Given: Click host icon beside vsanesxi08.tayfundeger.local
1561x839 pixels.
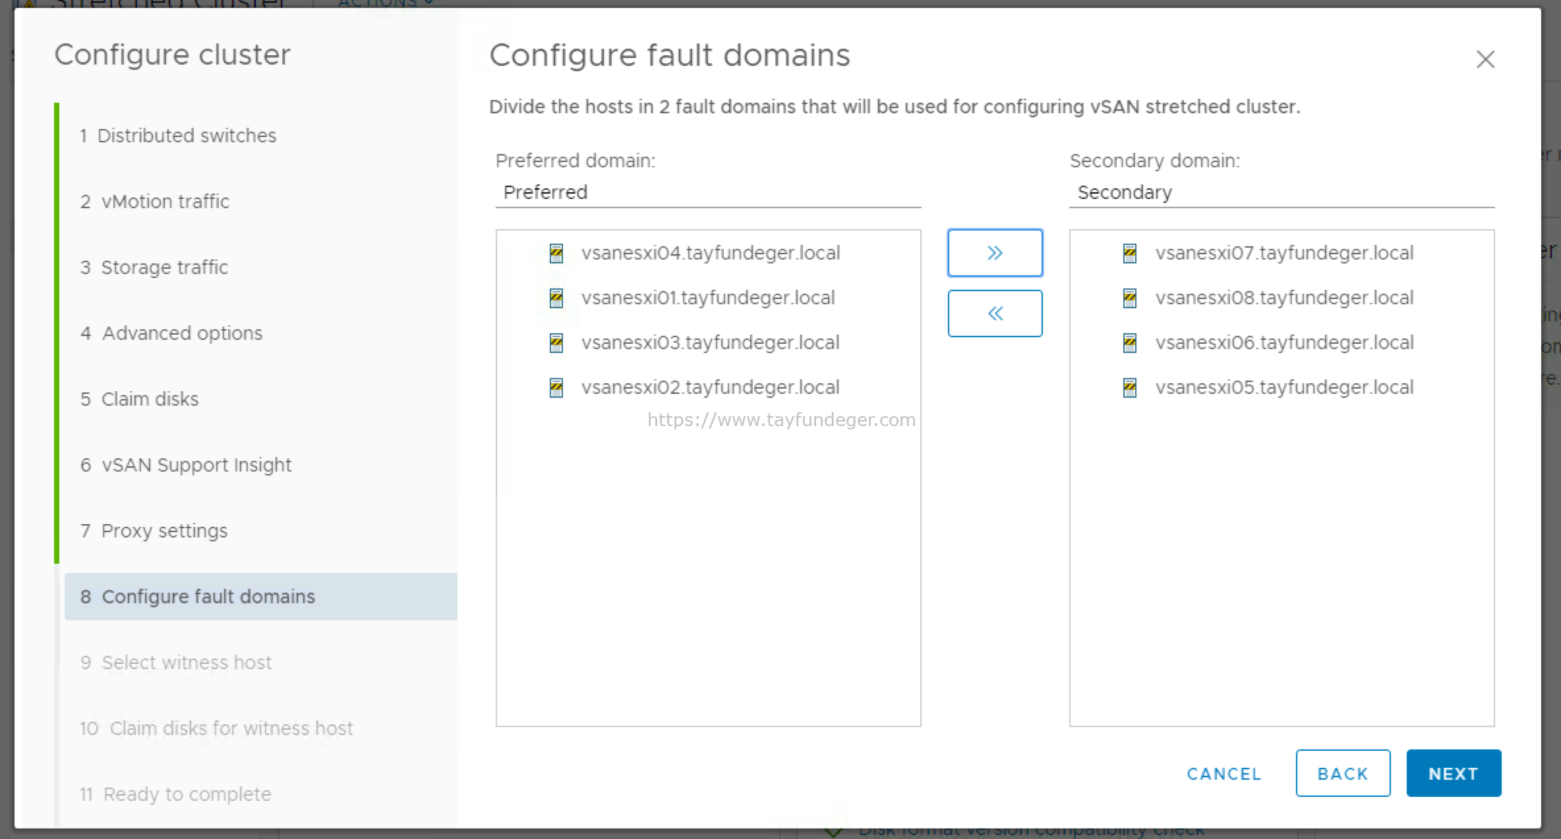Looking at the screenshot, I should pos(1130,298).
